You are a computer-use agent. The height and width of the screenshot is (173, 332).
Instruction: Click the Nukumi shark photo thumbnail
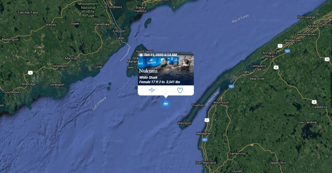point(166,68)
